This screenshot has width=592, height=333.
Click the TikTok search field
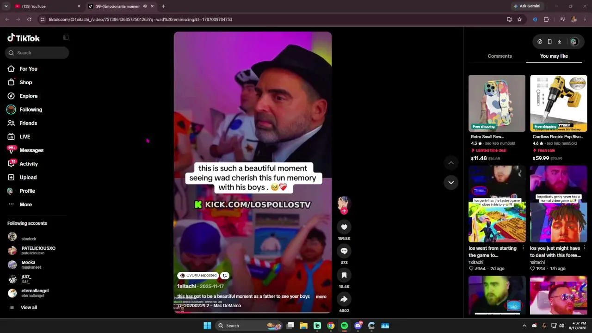(x=37, y=53)
